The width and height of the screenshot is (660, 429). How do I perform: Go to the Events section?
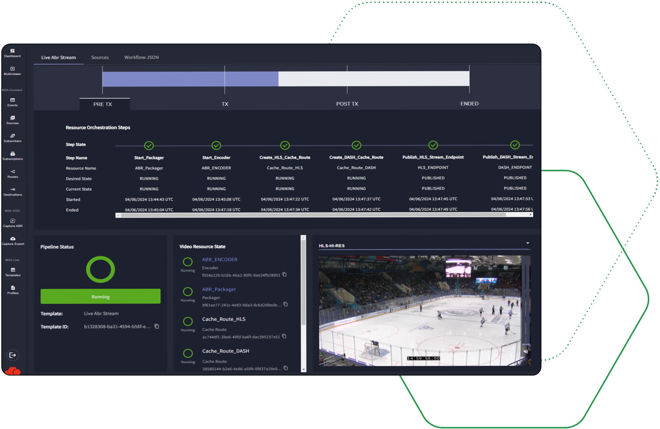(x=12, y=102)
